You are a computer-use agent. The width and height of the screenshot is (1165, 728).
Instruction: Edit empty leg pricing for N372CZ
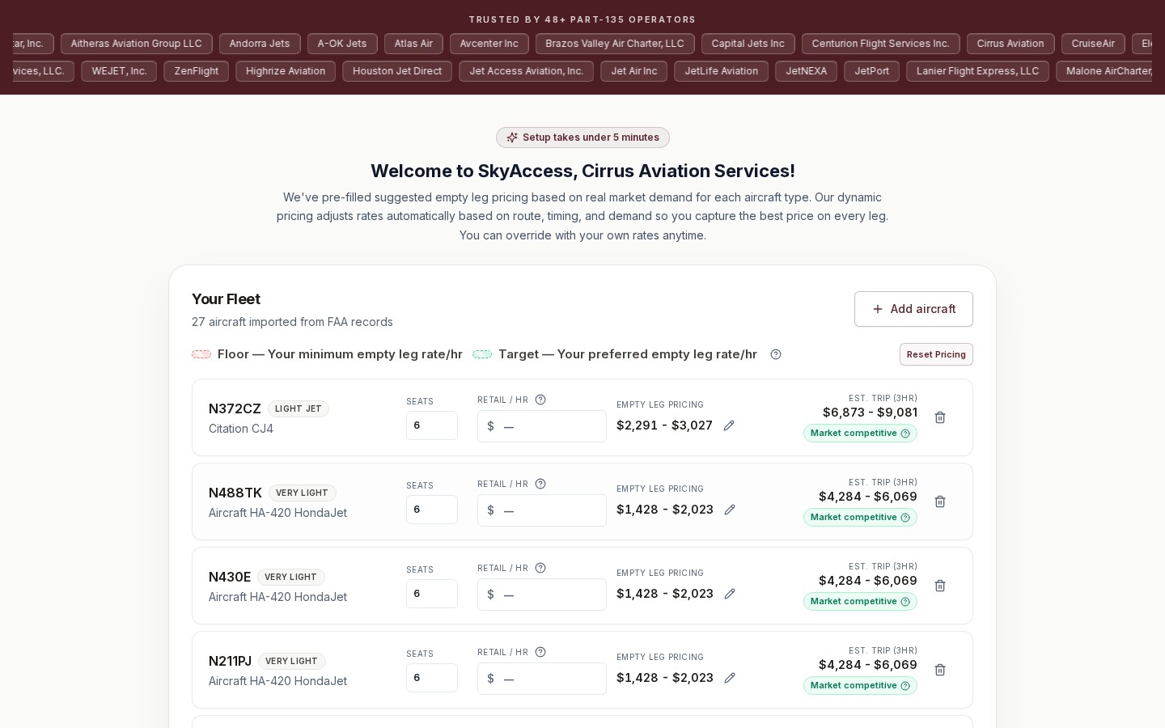729,425
